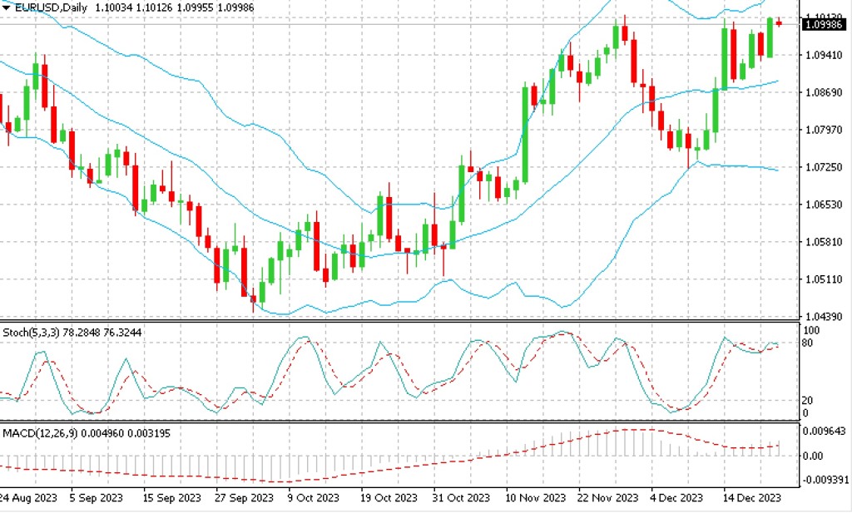This screenshot has width=852, height=513.
Task: Click the 1.04390 price scale value
Action: click(825, 317)
